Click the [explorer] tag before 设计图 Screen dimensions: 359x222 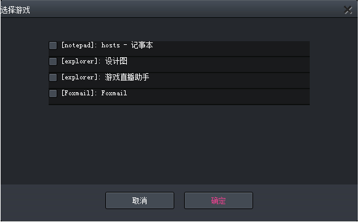(x=79, y=61)
